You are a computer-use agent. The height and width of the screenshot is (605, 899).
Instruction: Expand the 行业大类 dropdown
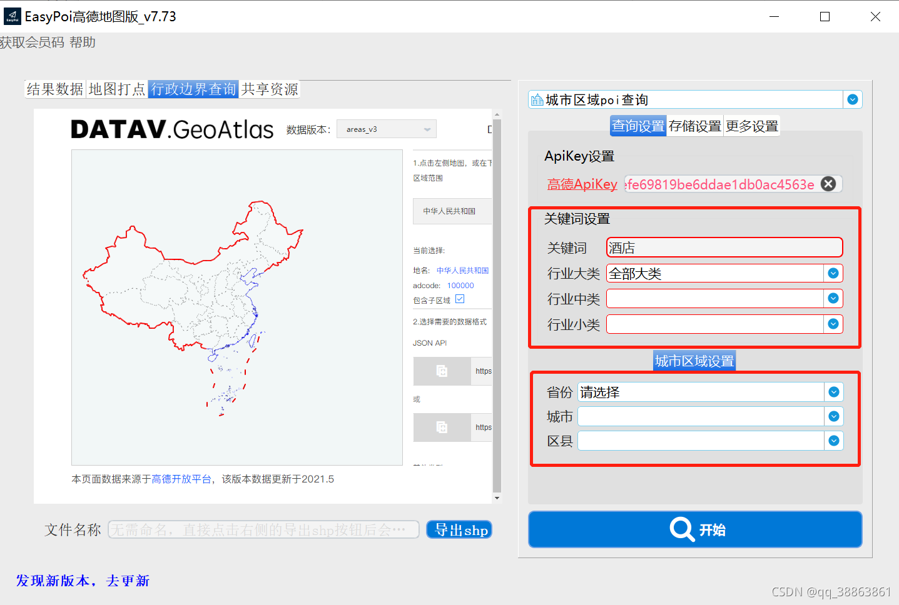coord(833,273)
